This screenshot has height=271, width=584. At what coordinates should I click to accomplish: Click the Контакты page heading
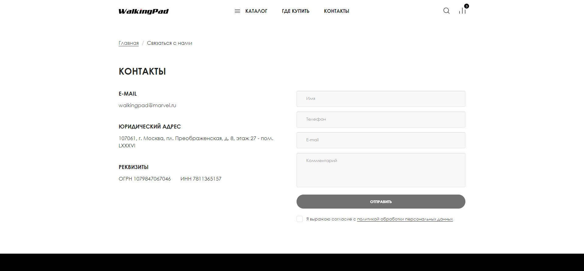(x=142, y=71)
